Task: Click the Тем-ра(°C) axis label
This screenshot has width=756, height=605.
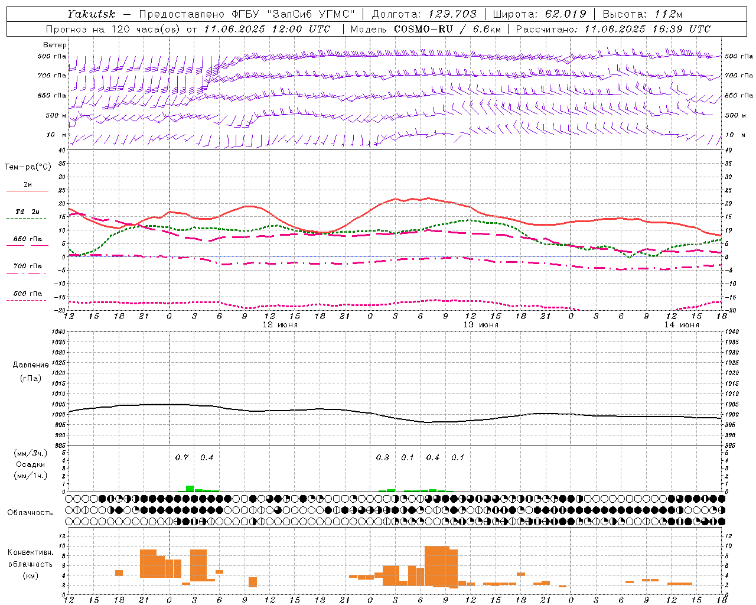Action: coord(28,167)
